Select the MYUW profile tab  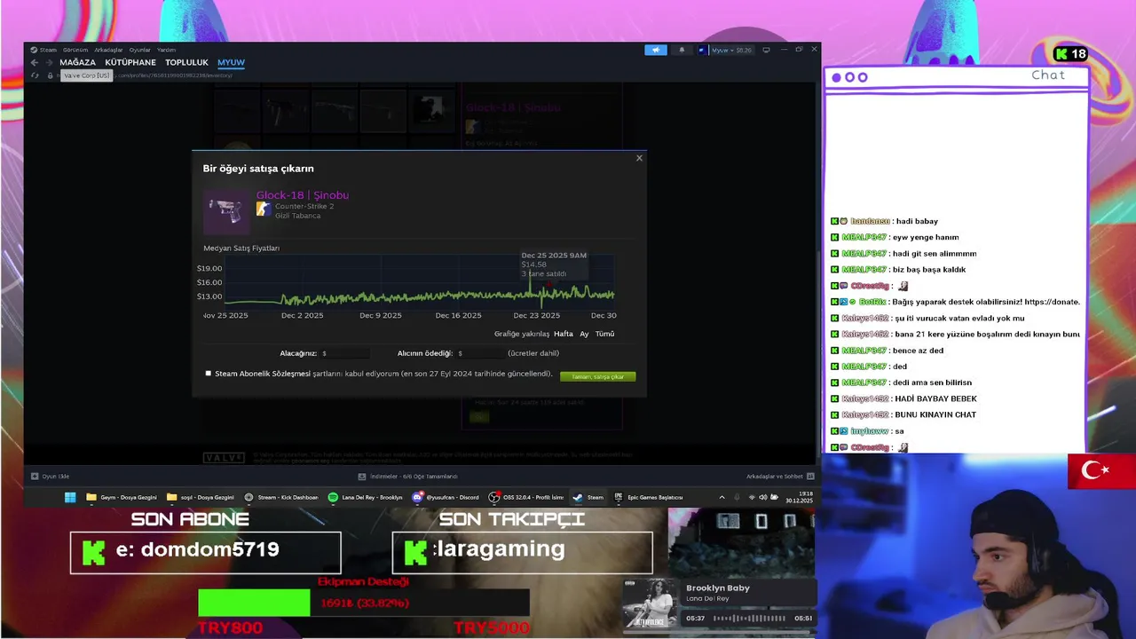point(231,62)
